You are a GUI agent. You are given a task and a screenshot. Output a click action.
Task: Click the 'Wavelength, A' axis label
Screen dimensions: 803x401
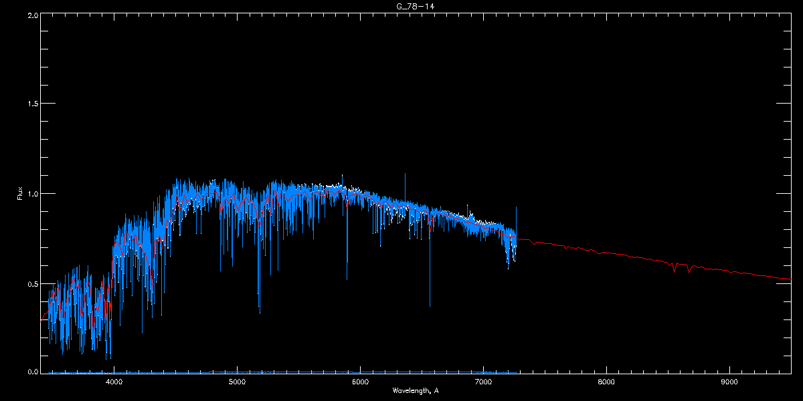(415, 390)
